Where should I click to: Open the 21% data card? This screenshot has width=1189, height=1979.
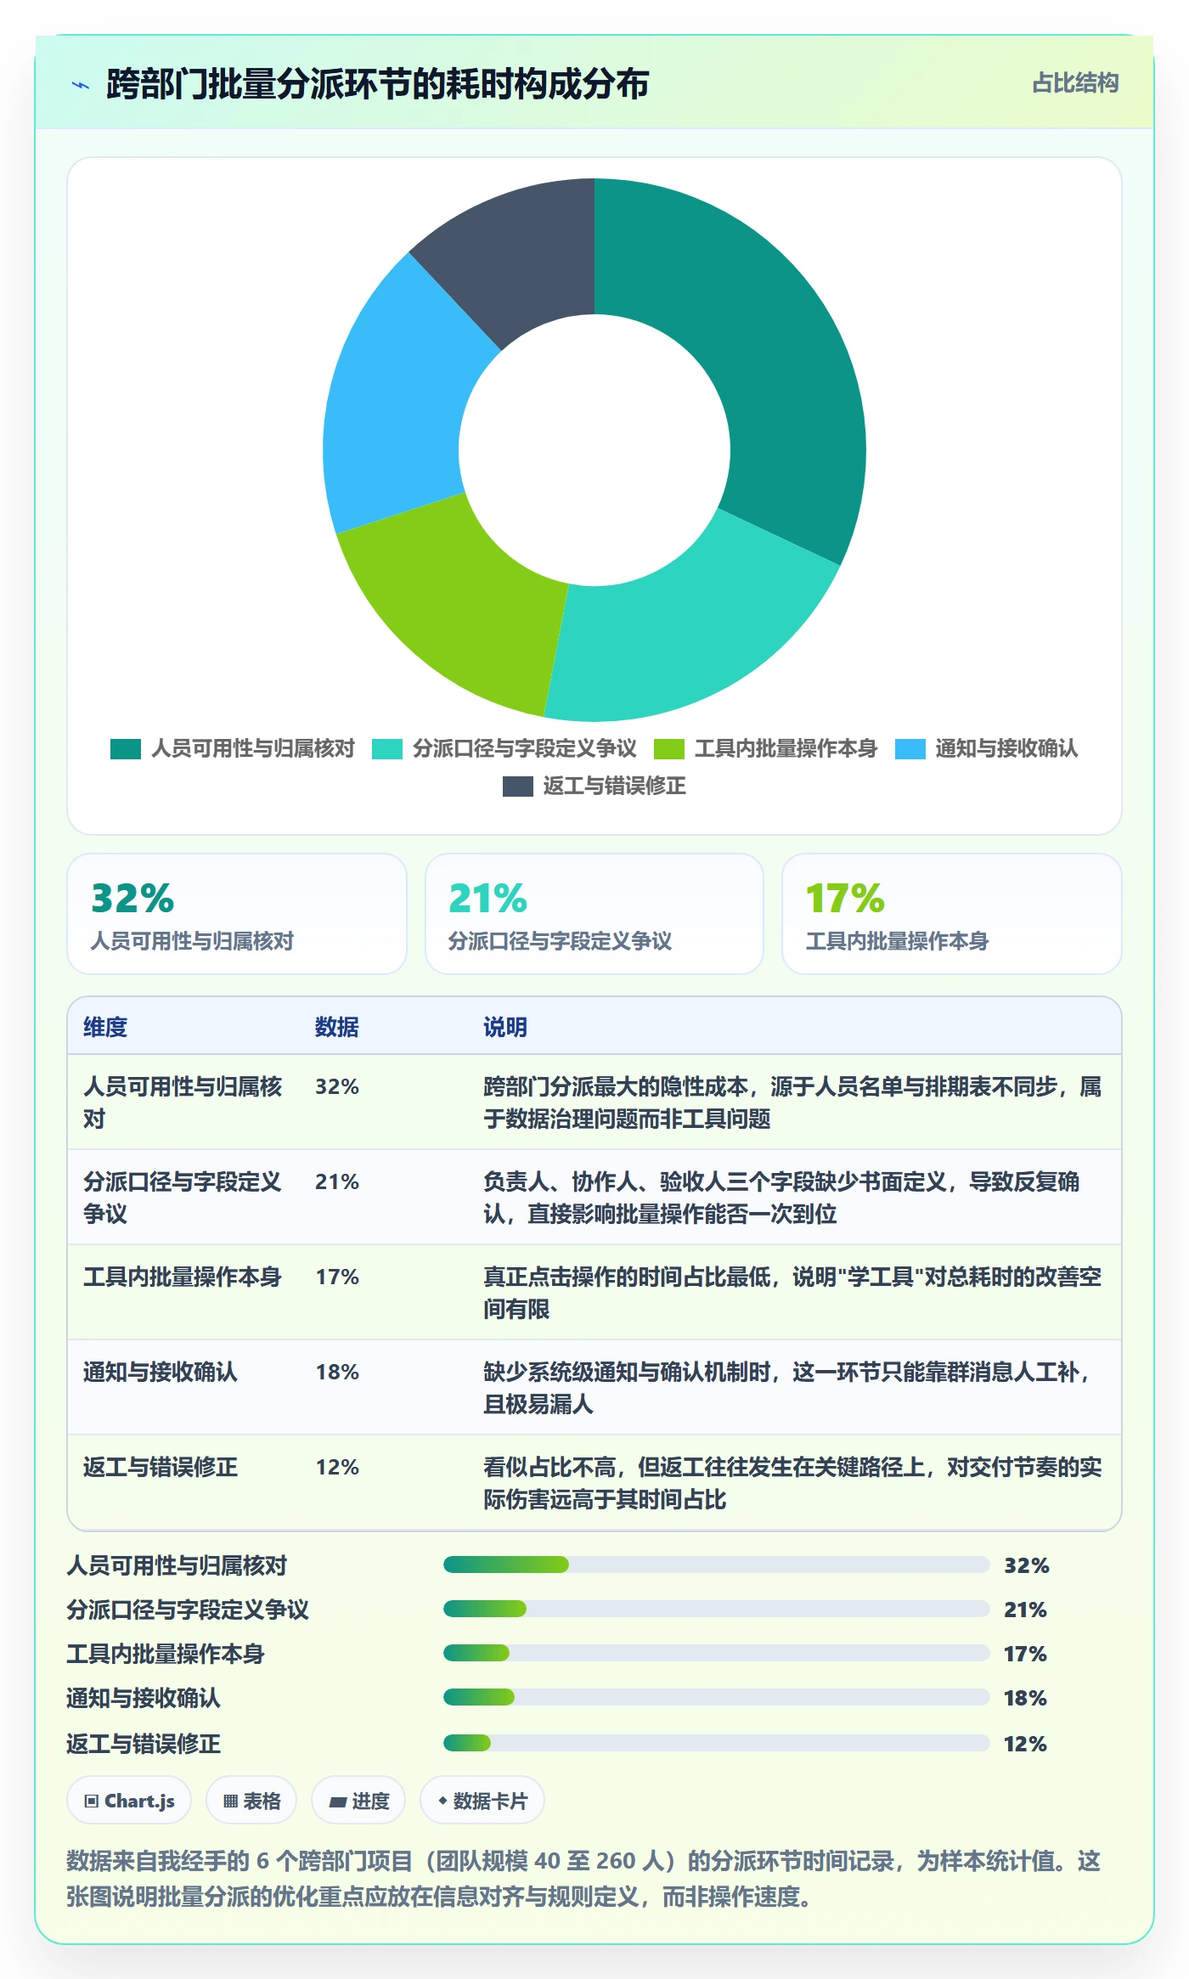(594, 914)
